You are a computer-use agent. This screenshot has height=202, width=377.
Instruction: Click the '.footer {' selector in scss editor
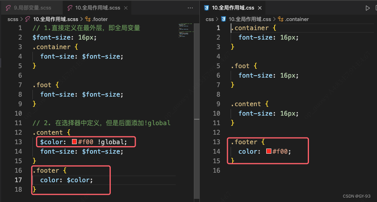pos(49,170)
